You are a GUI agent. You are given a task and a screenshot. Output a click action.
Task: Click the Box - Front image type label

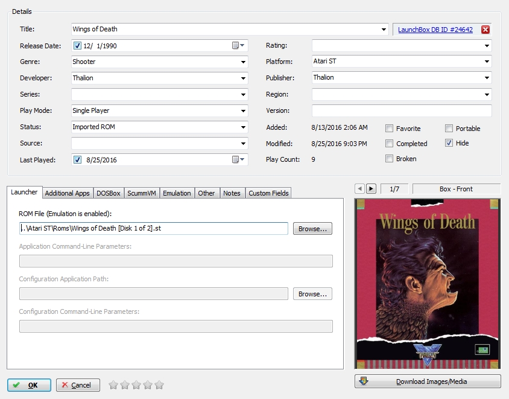[457, 189]
